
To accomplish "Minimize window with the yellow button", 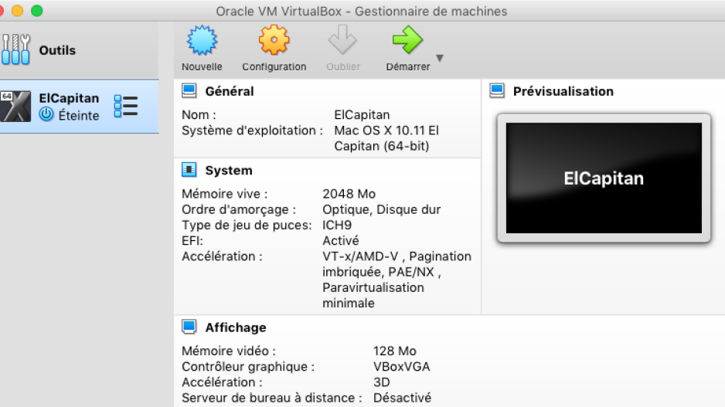I will (x=17, y=11).
